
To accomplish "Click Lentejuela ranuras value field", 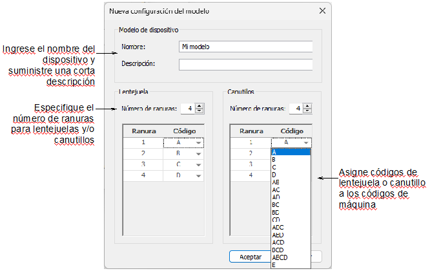I will [x=188, y=109].
